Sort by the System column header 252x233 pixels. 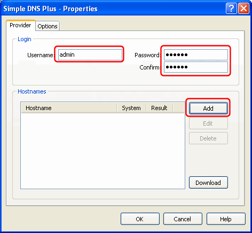[x=131, y=108]
